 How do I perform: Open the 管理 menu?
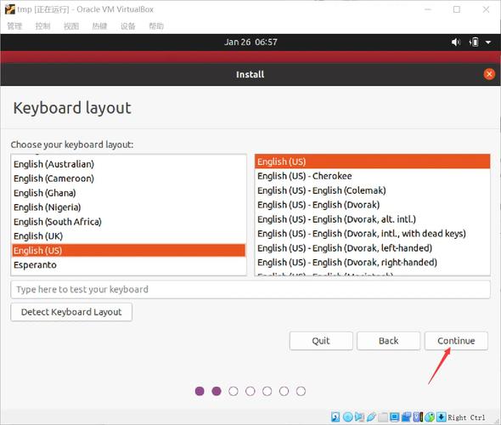(14, 26)
